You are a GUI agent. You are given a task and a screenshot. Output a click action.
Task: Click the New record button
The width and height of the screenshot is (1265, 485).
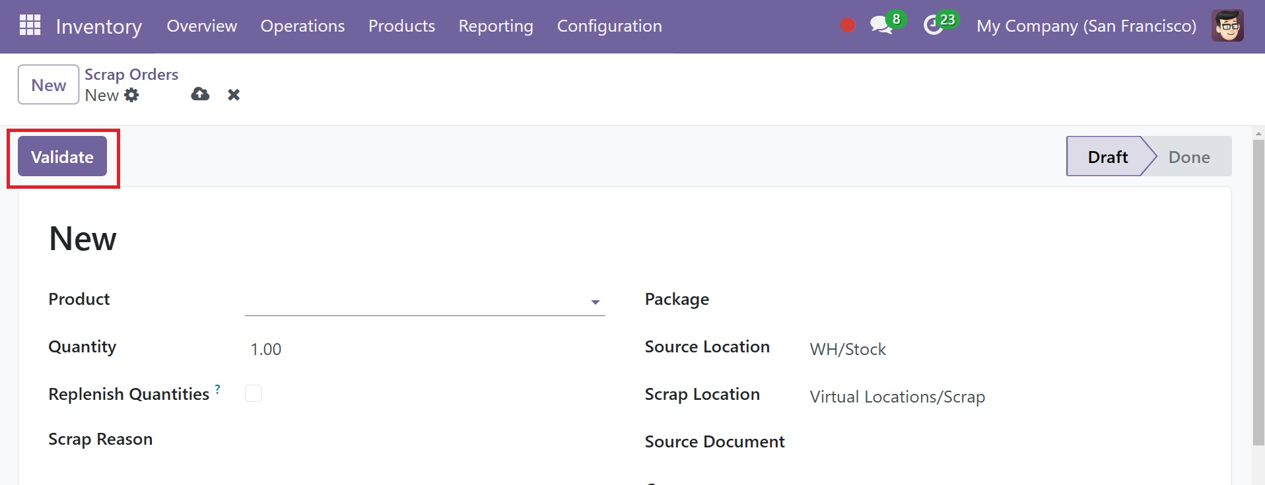pos(48,84)
